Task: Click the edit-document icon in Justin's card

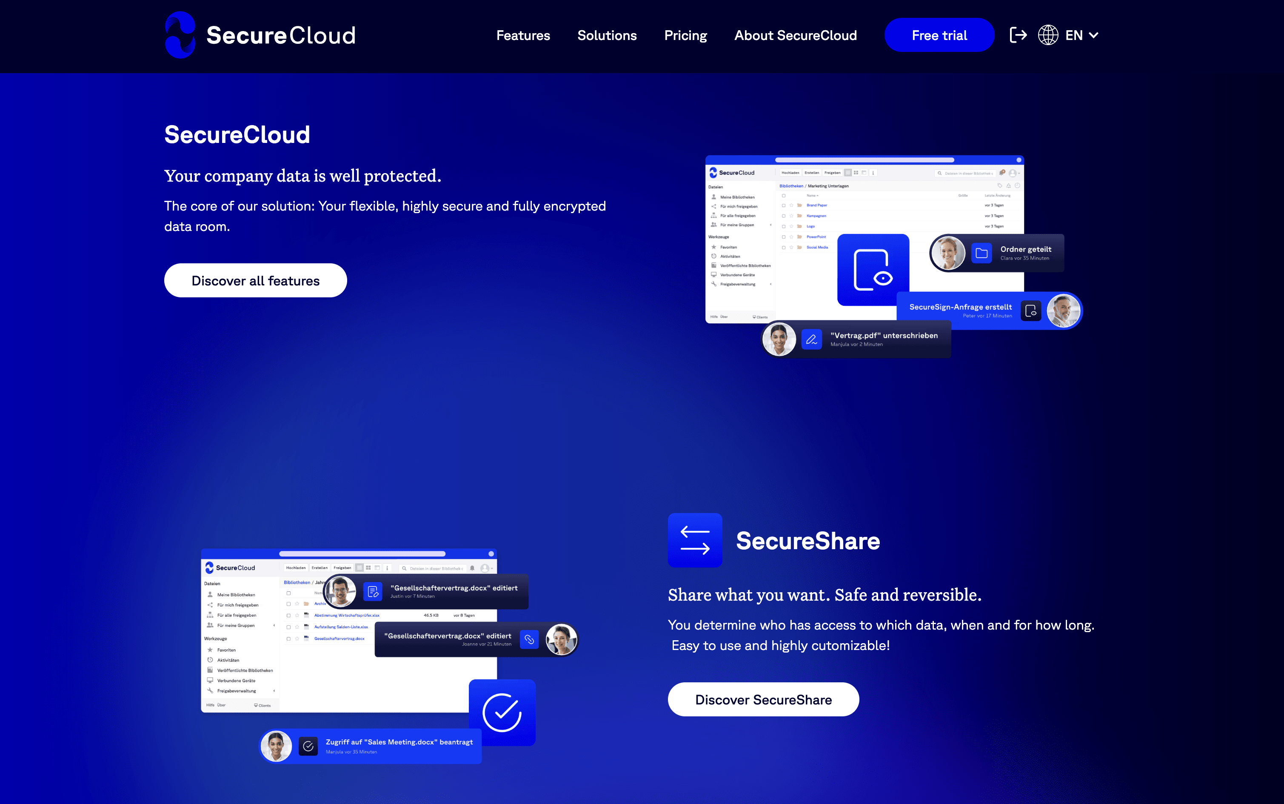Action: click(373, 591)
